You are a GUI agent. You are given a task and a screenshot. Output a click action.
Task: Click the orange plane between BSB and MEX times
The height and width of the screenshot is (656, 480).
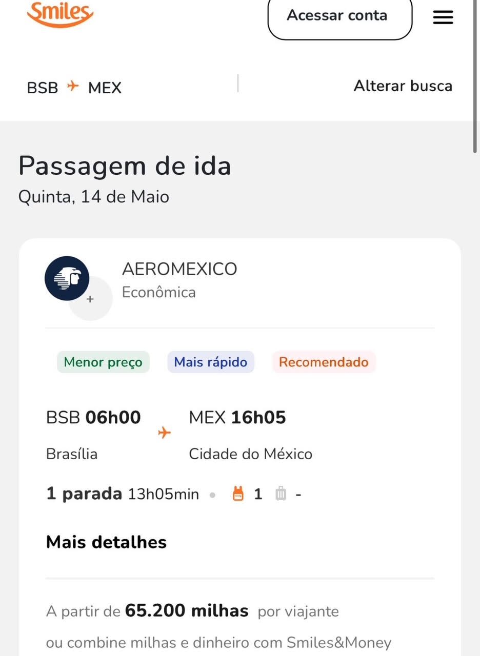coord(164,433)
